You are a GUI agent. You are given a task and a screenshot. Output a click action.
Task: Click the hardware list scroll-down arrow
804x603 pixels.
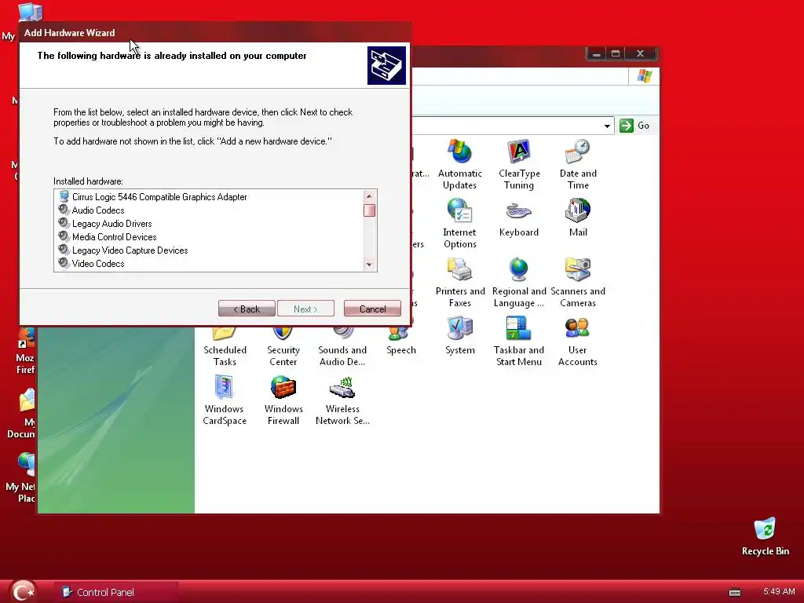pyautogui.click(x=369, y=265)
